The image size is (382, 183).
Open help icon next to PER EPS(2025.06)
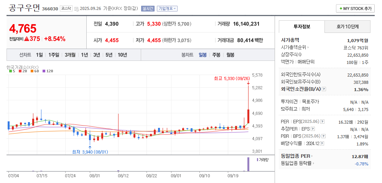click(322, 121)
